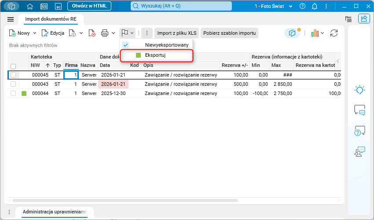Click the date 2025-12-30 cell
374x220 pixels.
113,93
